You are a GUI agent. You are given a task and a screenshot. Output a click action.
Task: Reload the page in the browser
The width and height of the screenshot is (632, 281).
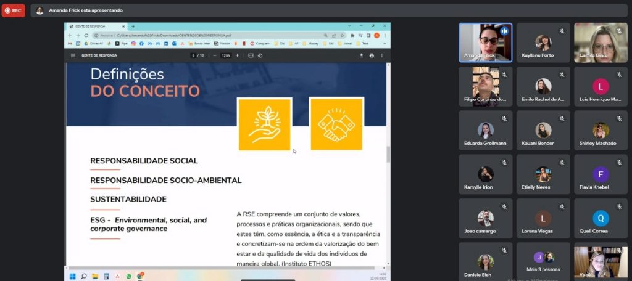pyautogui.click(x=86, y=35)
